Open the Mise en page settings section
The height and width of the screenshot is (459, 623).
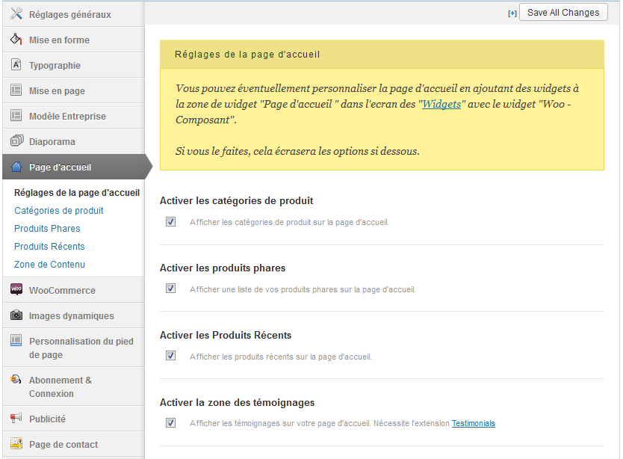pyautogui.click(x=57, y=90)
